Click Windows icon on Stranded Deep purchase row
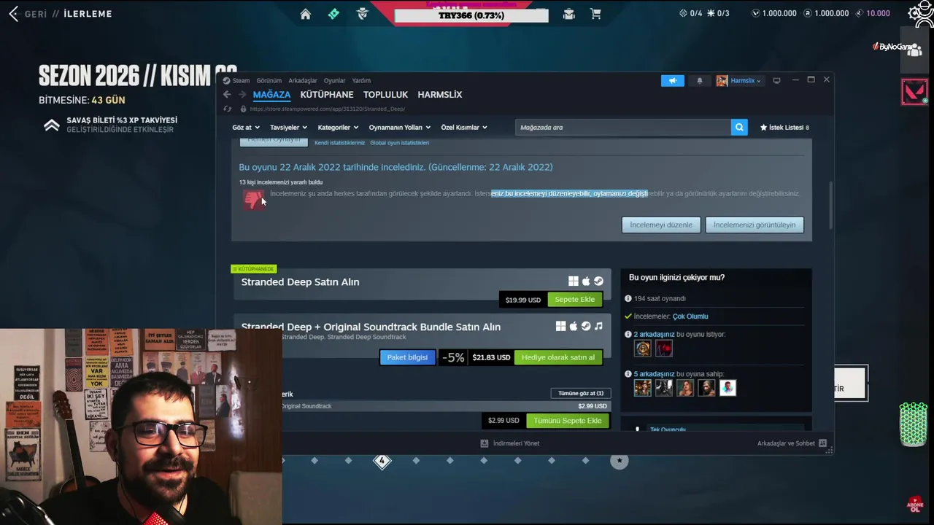This screenshot has height=525, width=934. point(574,281)
